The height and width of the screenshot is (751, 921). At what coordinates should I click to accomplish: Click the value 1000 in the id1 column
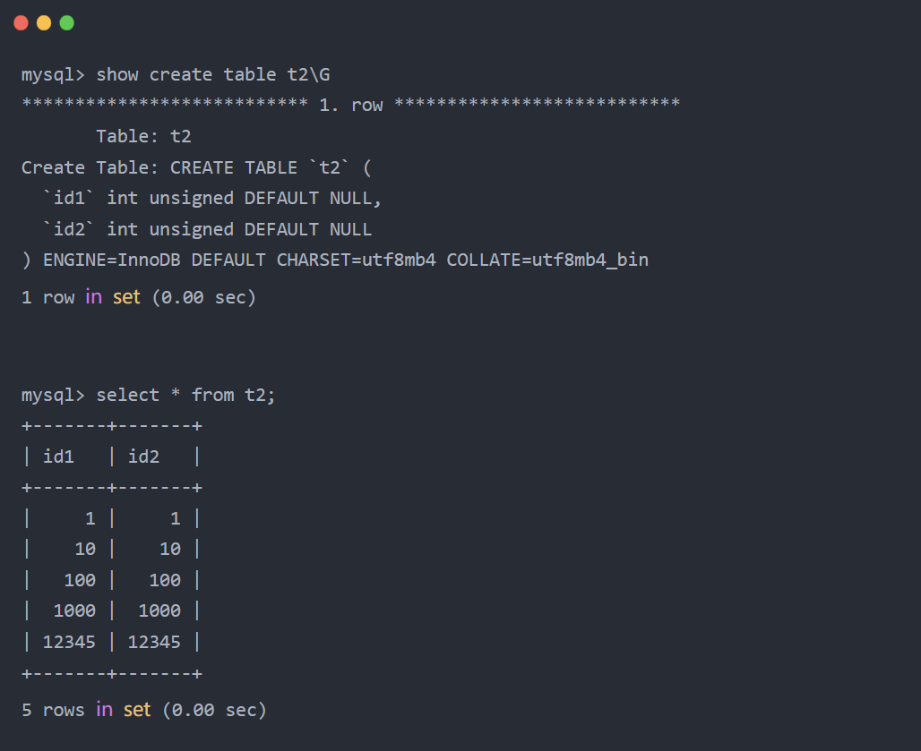tap(74, 610)
